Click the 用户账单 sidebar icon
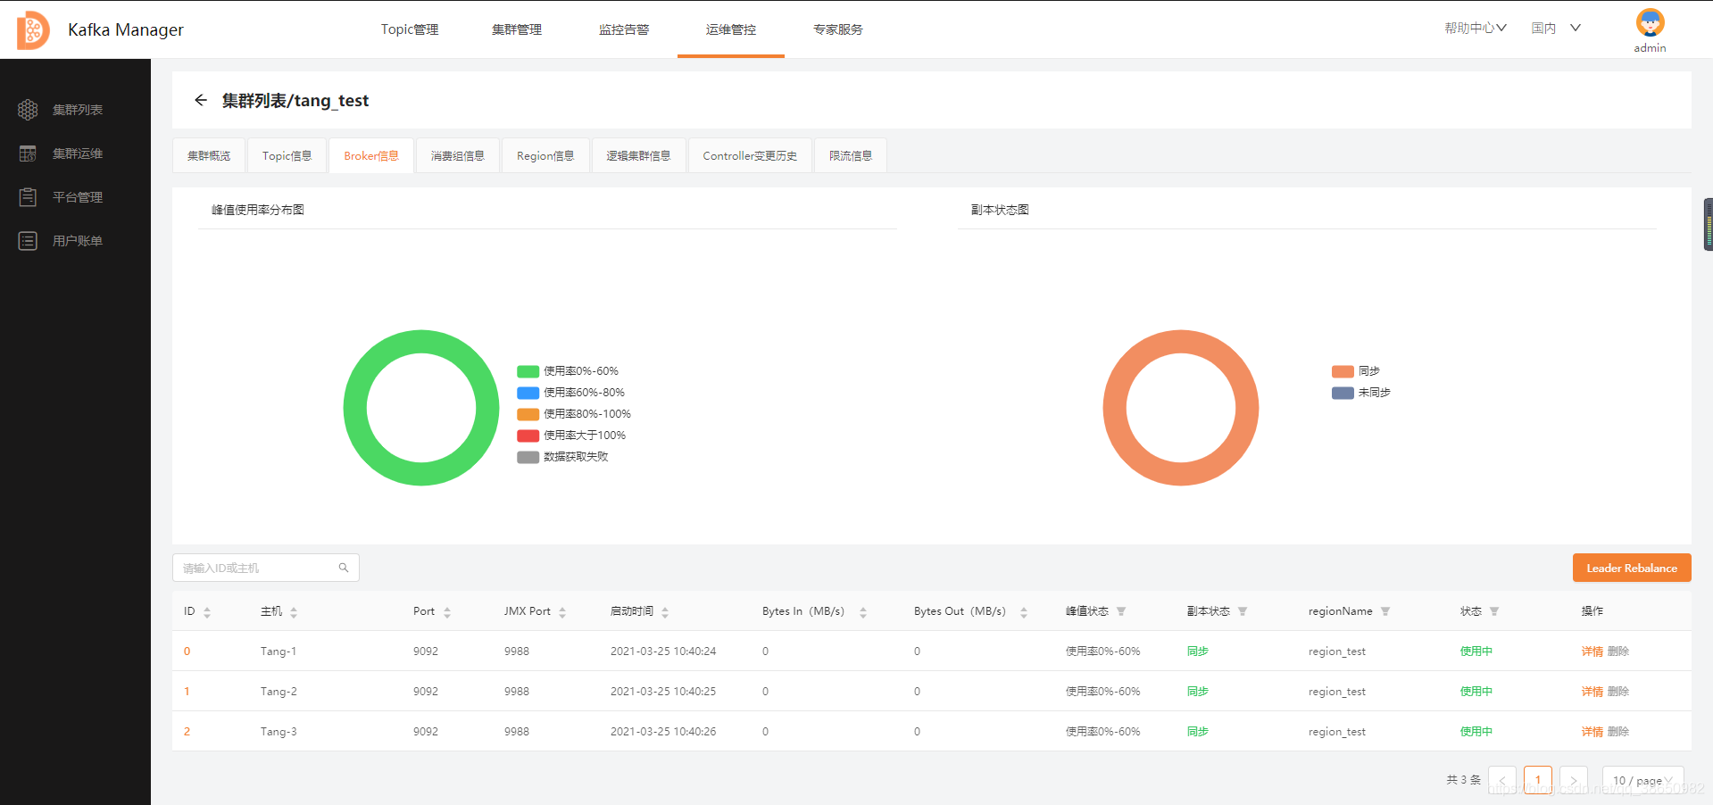1713x805 pixels. pyautogui.click(x=28, y=241)
